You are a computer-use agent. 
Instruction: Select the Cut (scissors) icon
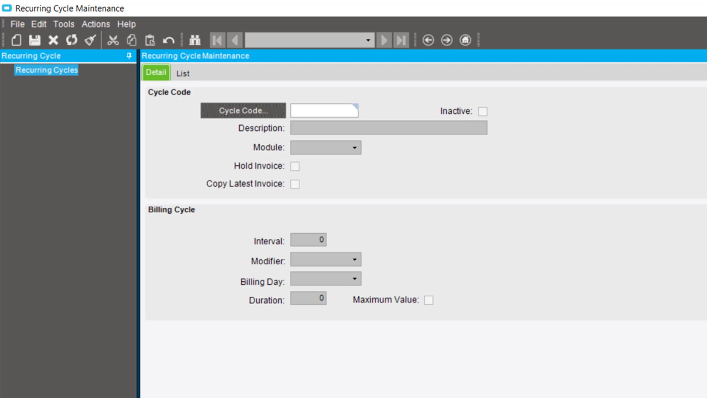pyautogui.click(x=113, y=40)
